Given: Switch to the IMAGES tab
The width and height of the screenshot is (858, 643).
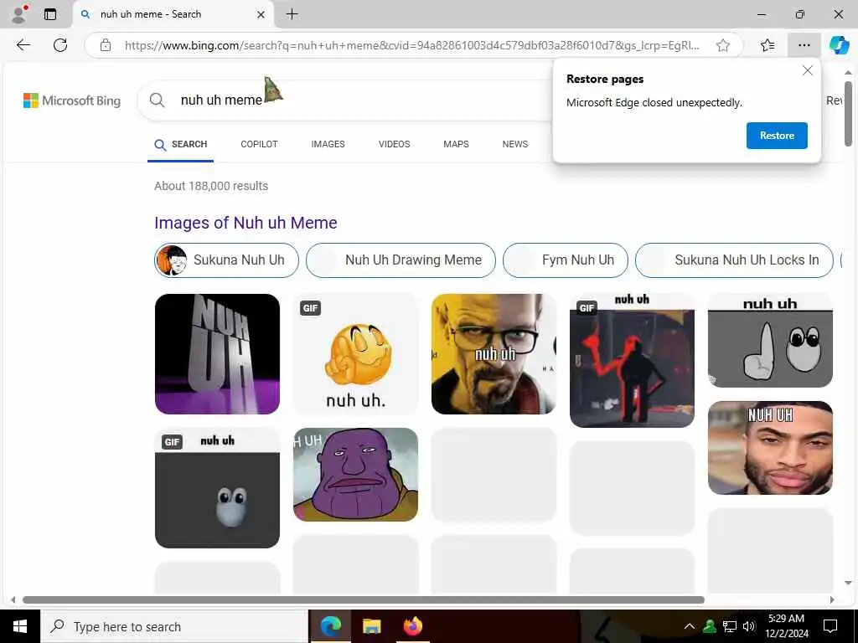Looking at the screenshot, I should [x=328, y=144].
